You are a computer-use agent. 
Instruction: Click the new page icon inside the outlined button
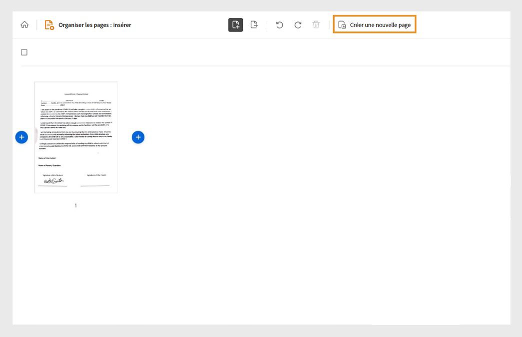coord(343,23)
